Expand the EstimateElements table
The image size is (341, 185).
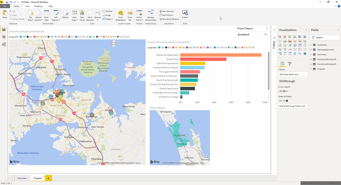click(x=311, y=49)
